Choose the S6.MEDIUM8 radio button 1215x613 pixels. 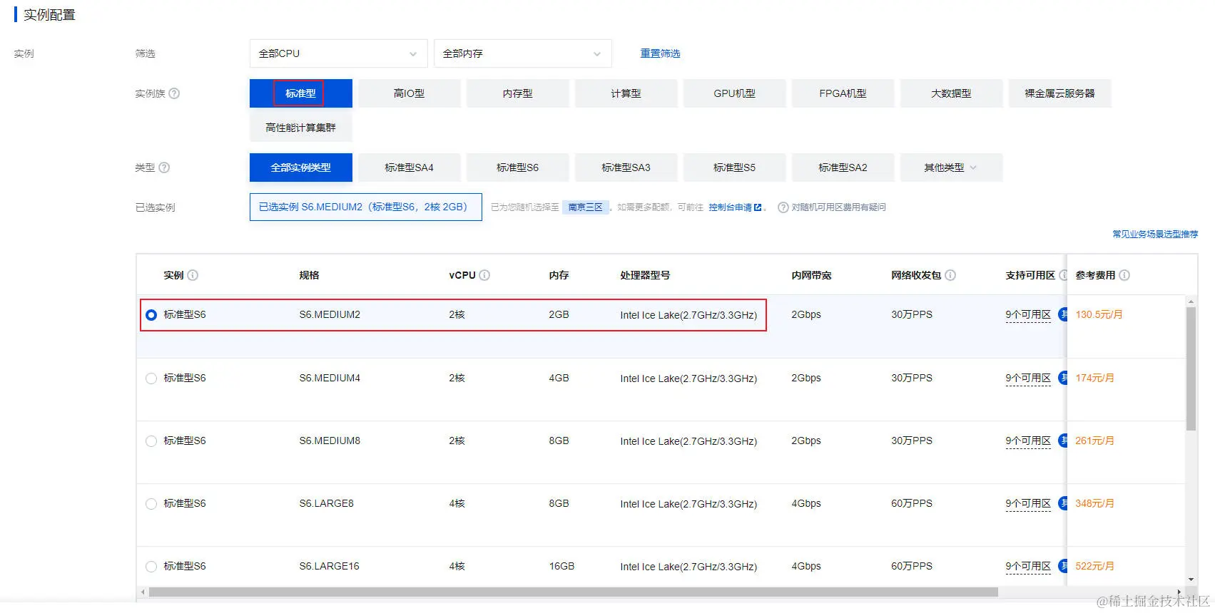point(151,441)
